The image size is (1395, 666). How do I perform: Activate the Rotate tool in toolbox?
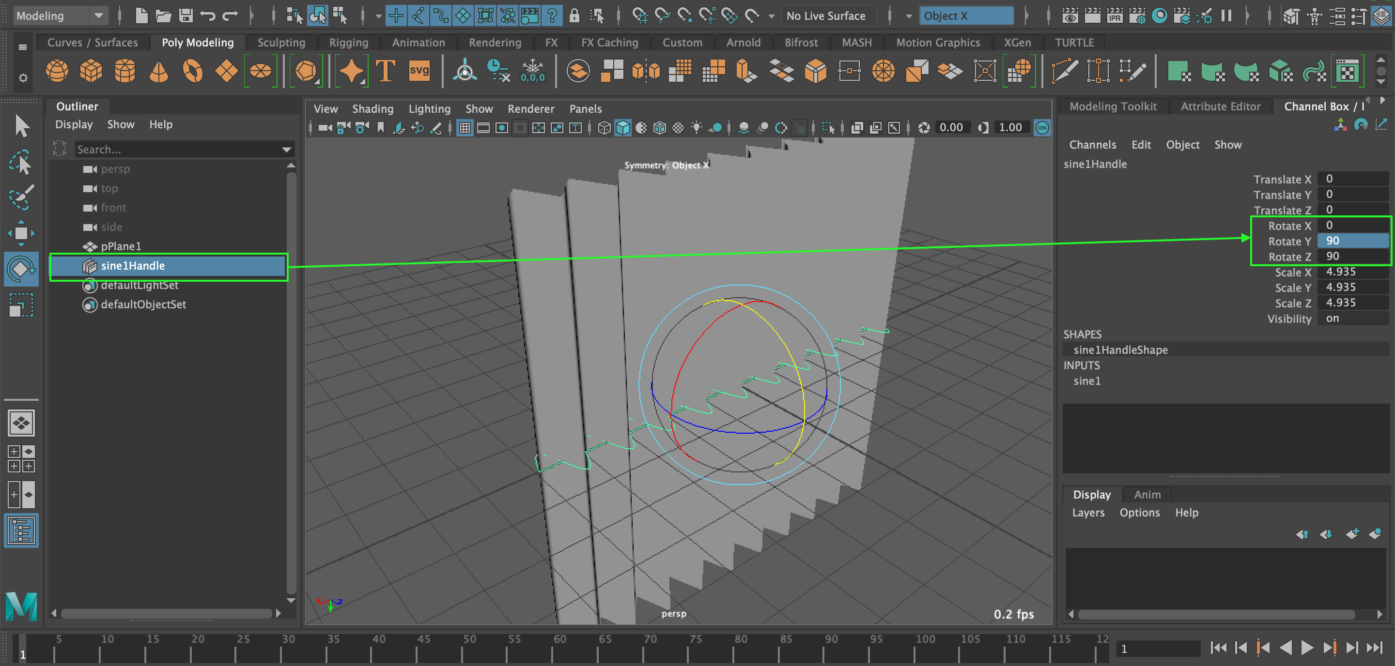(x=22, y=268)
